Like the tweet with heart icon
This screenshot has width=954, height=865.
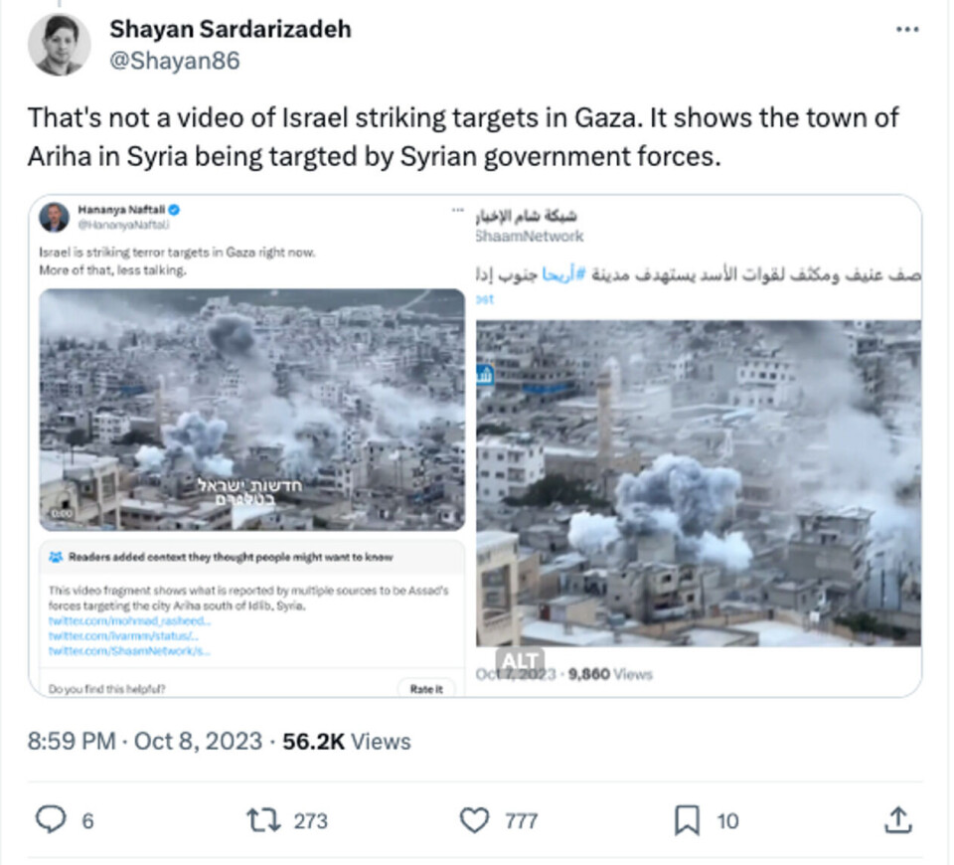click(474, 820)
